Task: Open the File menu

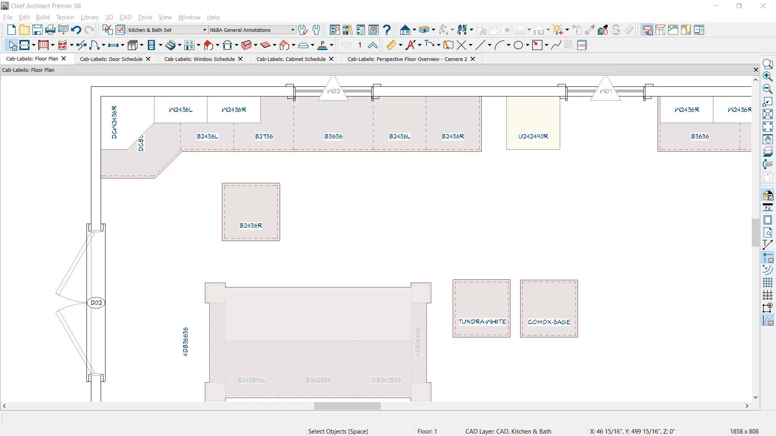Action: tap(8, 17)
